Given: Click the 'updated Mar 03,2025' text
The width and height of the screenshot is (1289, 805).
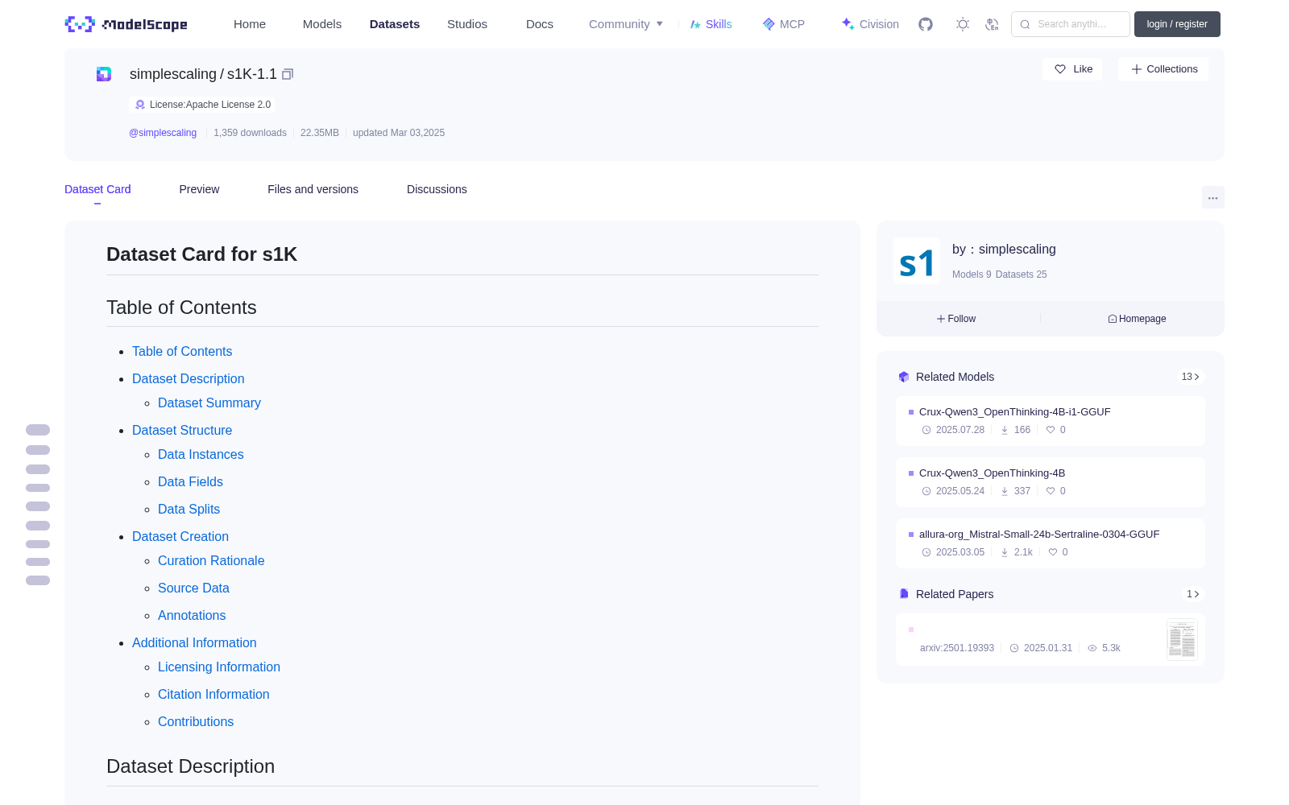Looking at the screenshot, I should coord(399,133).
